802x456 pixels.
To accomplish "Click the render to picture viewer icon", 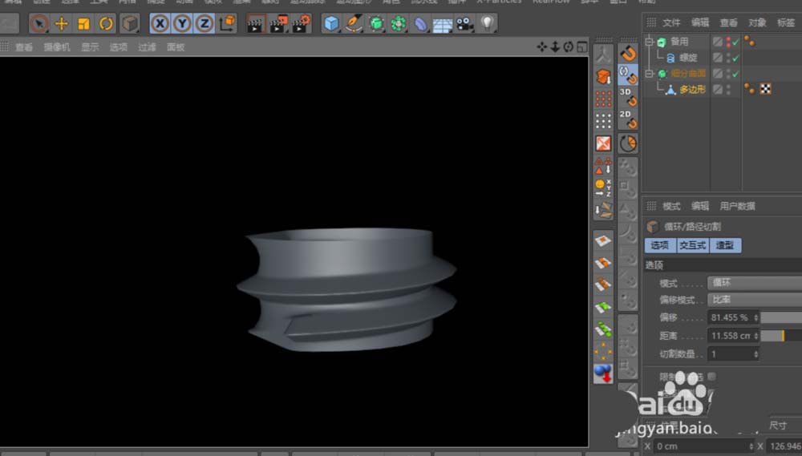I will coord(278,24).
